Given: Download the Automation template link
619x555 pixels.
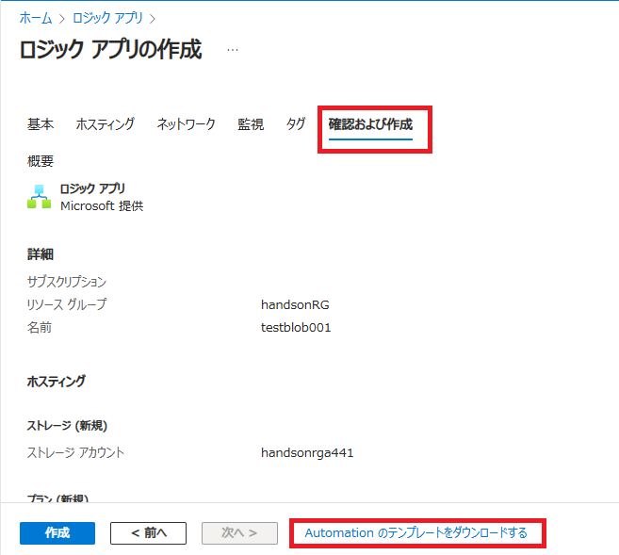Looking at the screenshot, I should point(416,533).
